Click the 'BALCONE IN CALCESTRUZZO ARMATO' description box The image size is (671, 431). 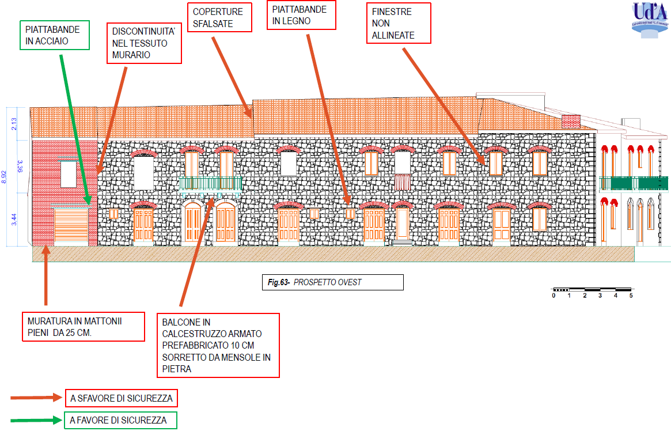click(x=218, y=345)
